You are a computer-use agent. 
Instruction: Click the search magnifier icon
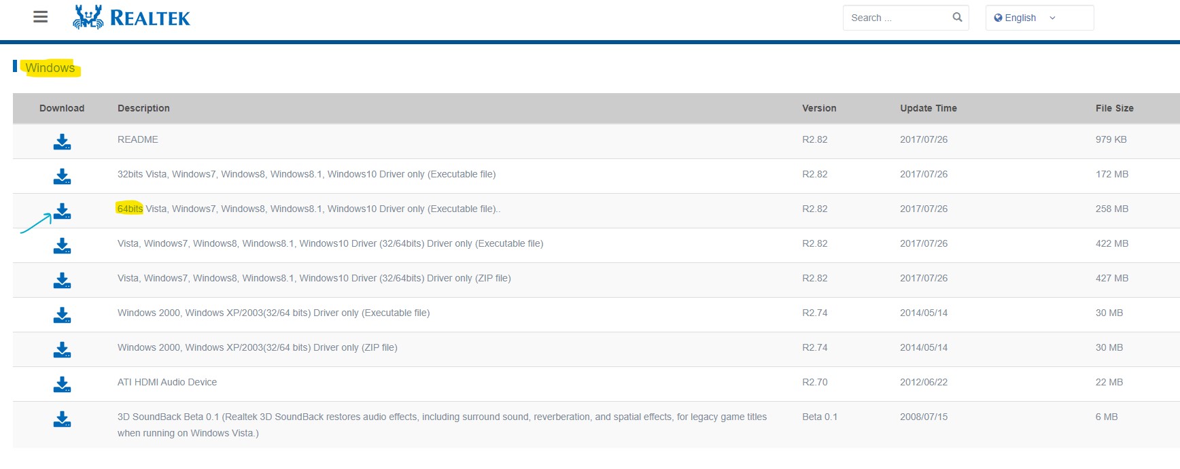click(x=957, y=18)
